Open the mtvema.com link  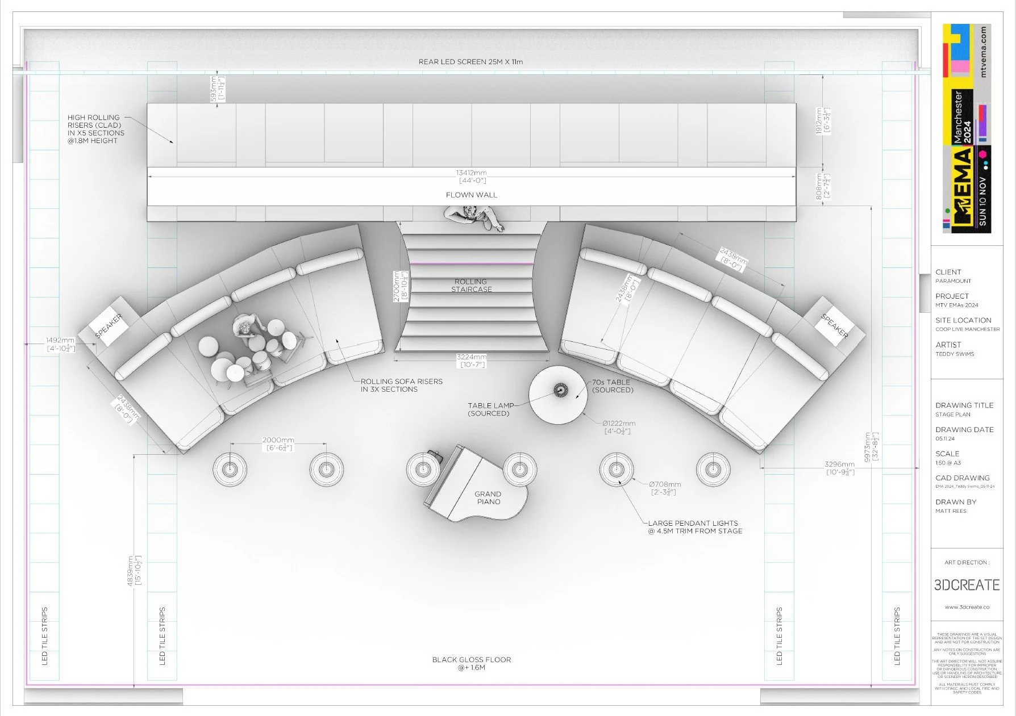984,52
